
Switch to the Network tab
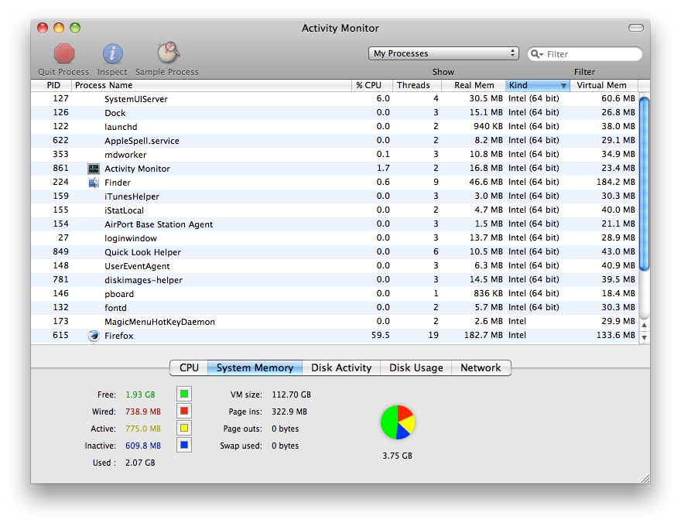(481, 367)
